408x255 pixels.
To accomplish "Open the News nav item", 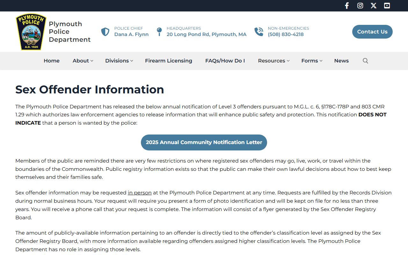I will coord(341,61).
